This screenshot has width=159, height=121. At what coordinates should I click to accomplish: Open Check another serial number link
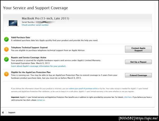point(35,25)
